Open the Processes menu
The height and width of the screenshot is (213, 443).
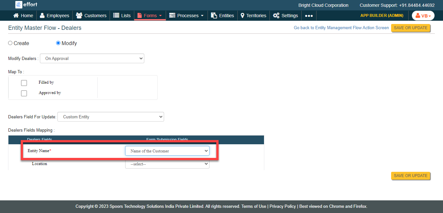(x=187, y=16)
